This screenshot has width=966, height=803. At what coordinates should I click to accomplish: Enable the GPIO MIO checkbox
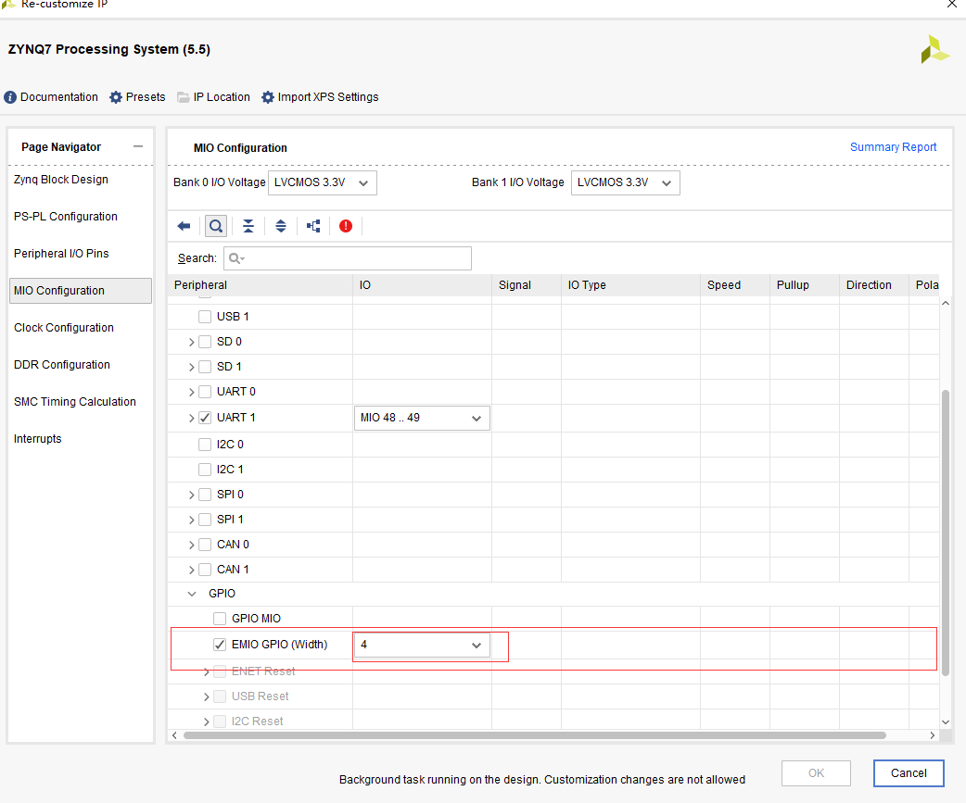click(x=220, y=619)
